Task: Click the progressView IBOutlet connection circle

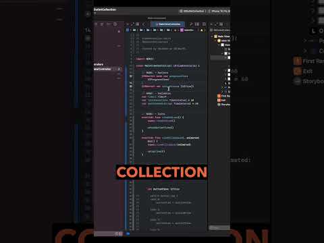Action: 131,76
